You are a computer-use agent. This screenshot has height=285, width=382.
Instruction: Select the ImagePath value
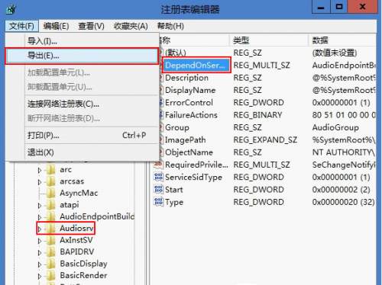tap(185, 140)
